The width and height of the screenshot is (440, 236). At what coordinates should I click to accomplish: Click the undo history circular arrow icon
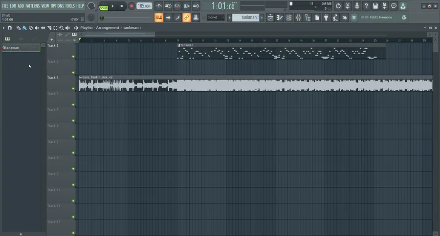[338, 6]
